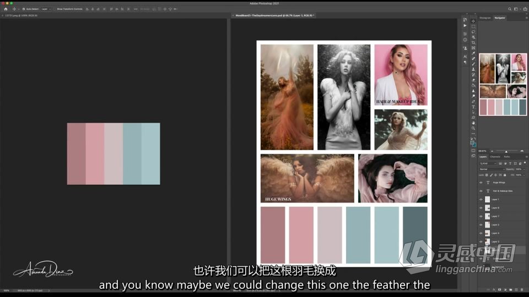The height and width of the screenshot is (297, 529).
Task: Select the Shape tool
Action: click(473, 118)
